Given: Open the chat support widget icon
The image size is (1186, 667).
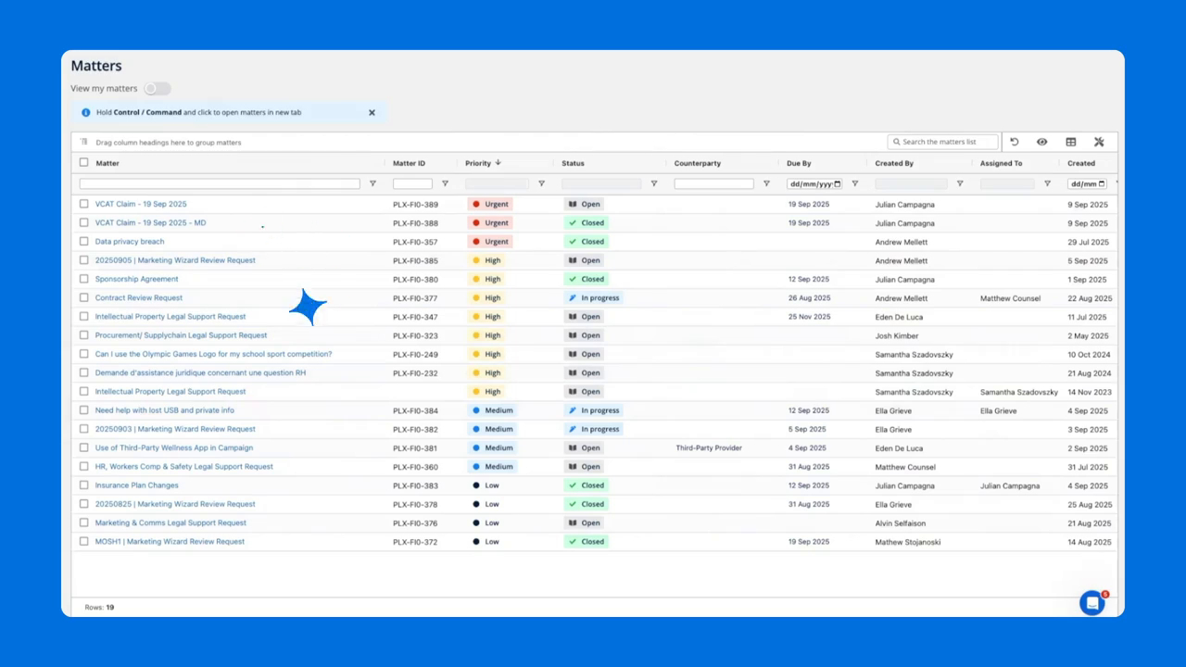Looking at the screenshot, I should click(1092, 603).
